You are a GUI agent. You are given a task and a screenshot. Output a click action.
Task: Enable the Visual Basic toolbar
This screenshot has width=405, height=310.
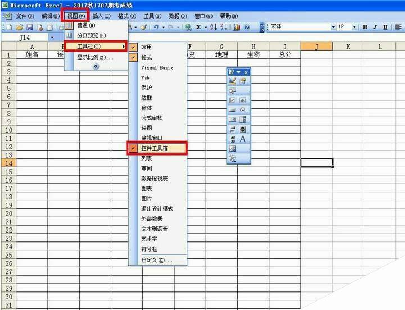tap(157, 67)
